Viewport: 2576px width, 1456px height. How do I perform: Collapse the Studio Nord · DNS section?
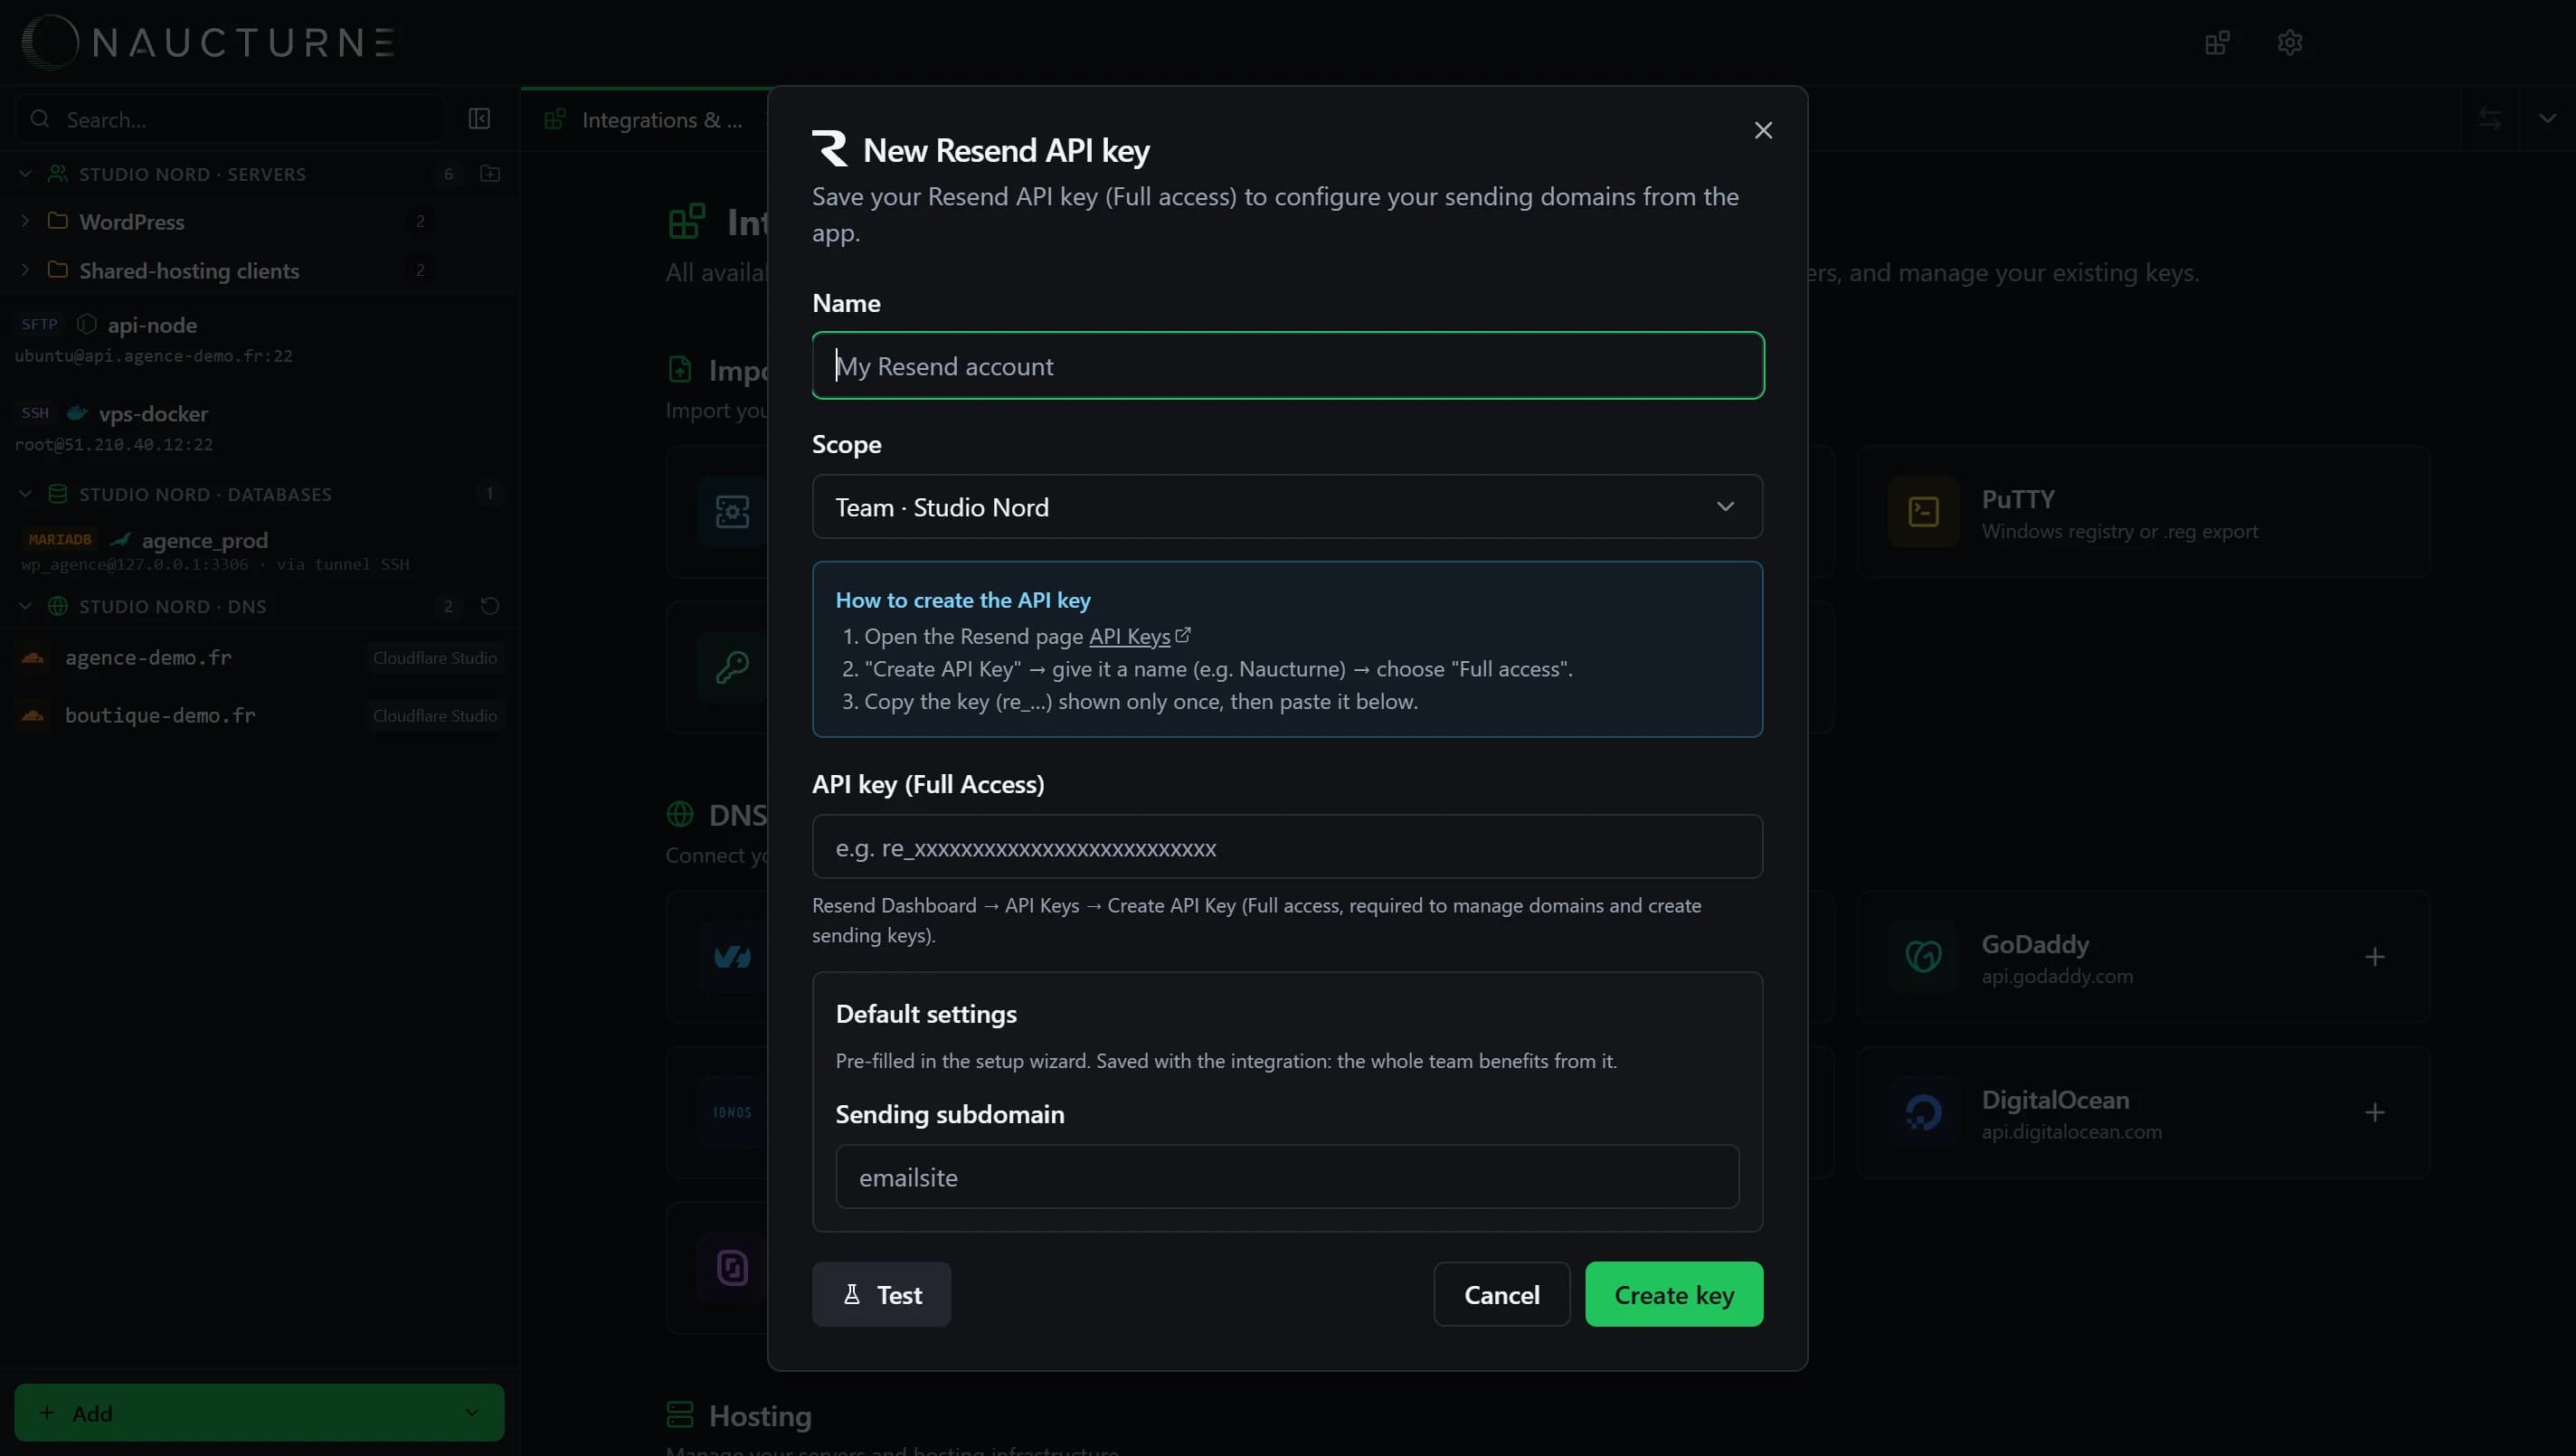[x=25, y=606]
